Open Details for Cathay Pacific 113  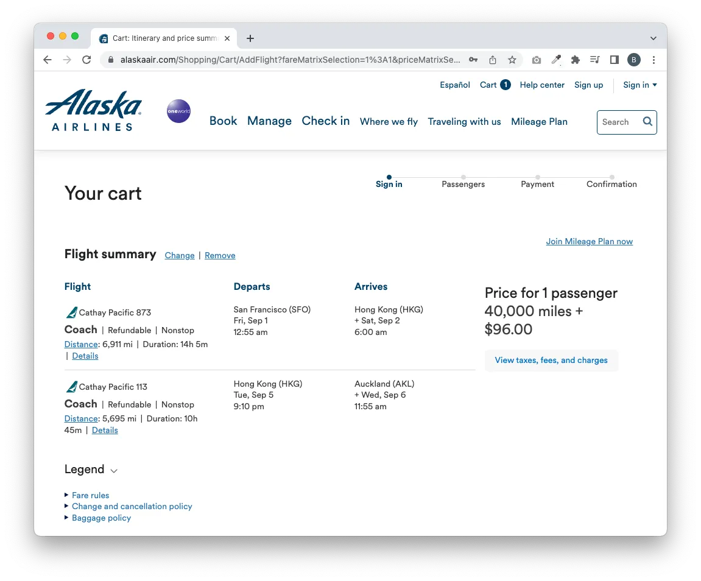pyautogui.click(x=105, y=430)
